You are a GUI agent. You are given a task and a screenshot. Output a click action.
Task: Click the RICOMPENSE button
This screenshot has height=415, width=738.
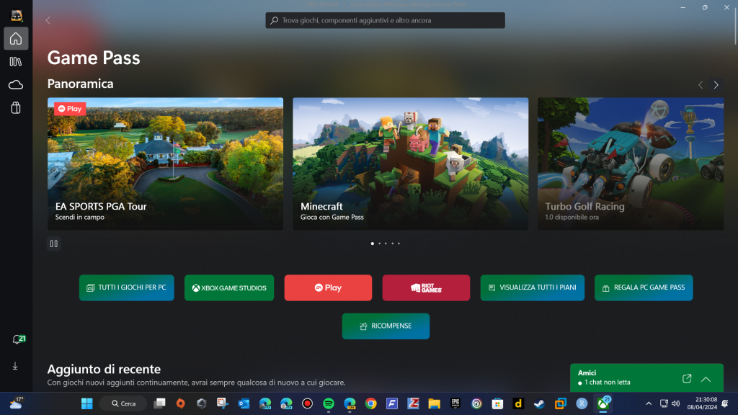(386, 326)
